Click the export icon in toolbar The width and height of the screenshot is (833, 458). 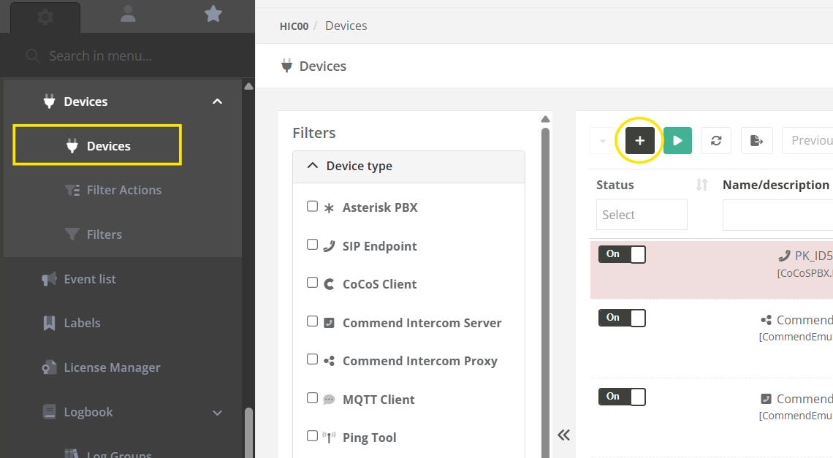click(x=756, y=140)
